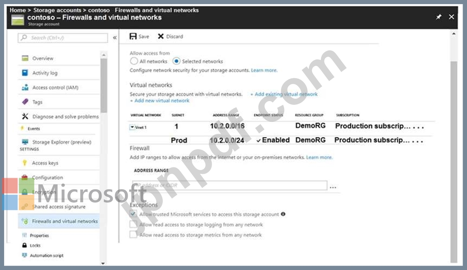Go to Home in the breadcrumb
This screenshot has height=270, width=467.
(x=18, y=10)
